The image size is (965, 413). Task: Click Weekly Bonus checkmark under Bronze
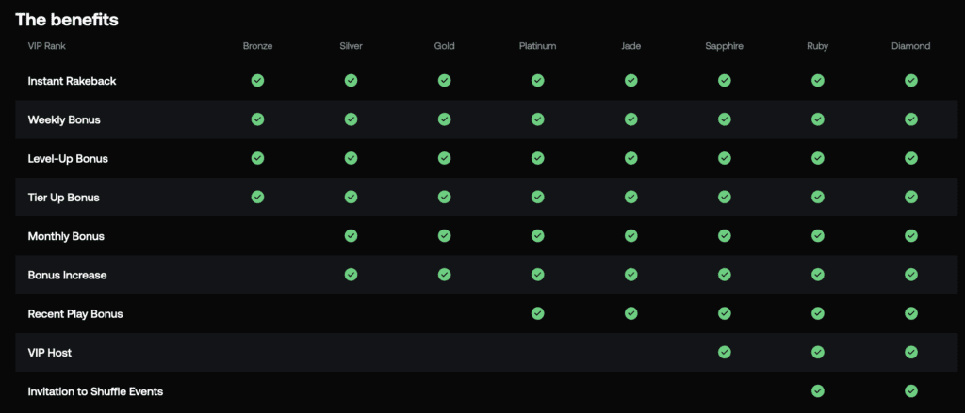click(x=258, y=119)
